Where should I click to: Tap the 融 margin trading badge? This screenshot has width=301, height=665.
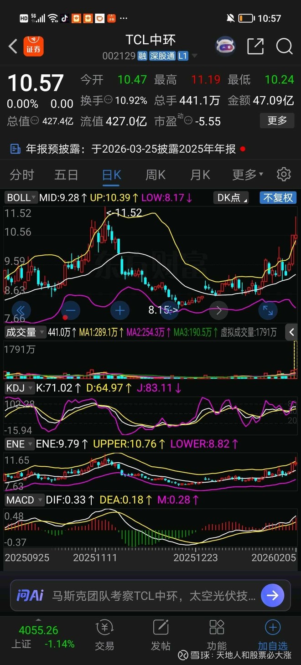click(142, 56)
